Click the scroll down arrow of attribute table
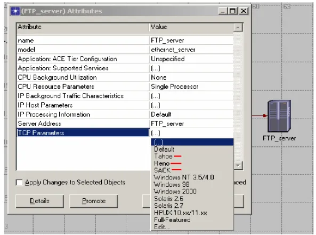Screen dimensions: 316x235 tap(238, 166)
